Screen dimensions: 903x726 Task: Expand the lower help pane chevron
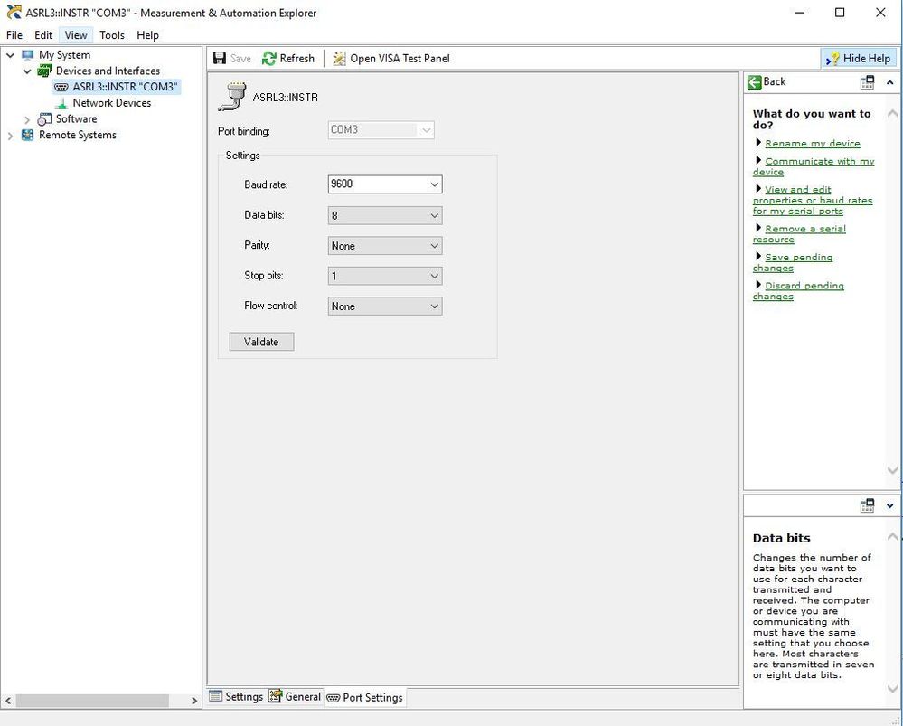[x=889, y=506]
